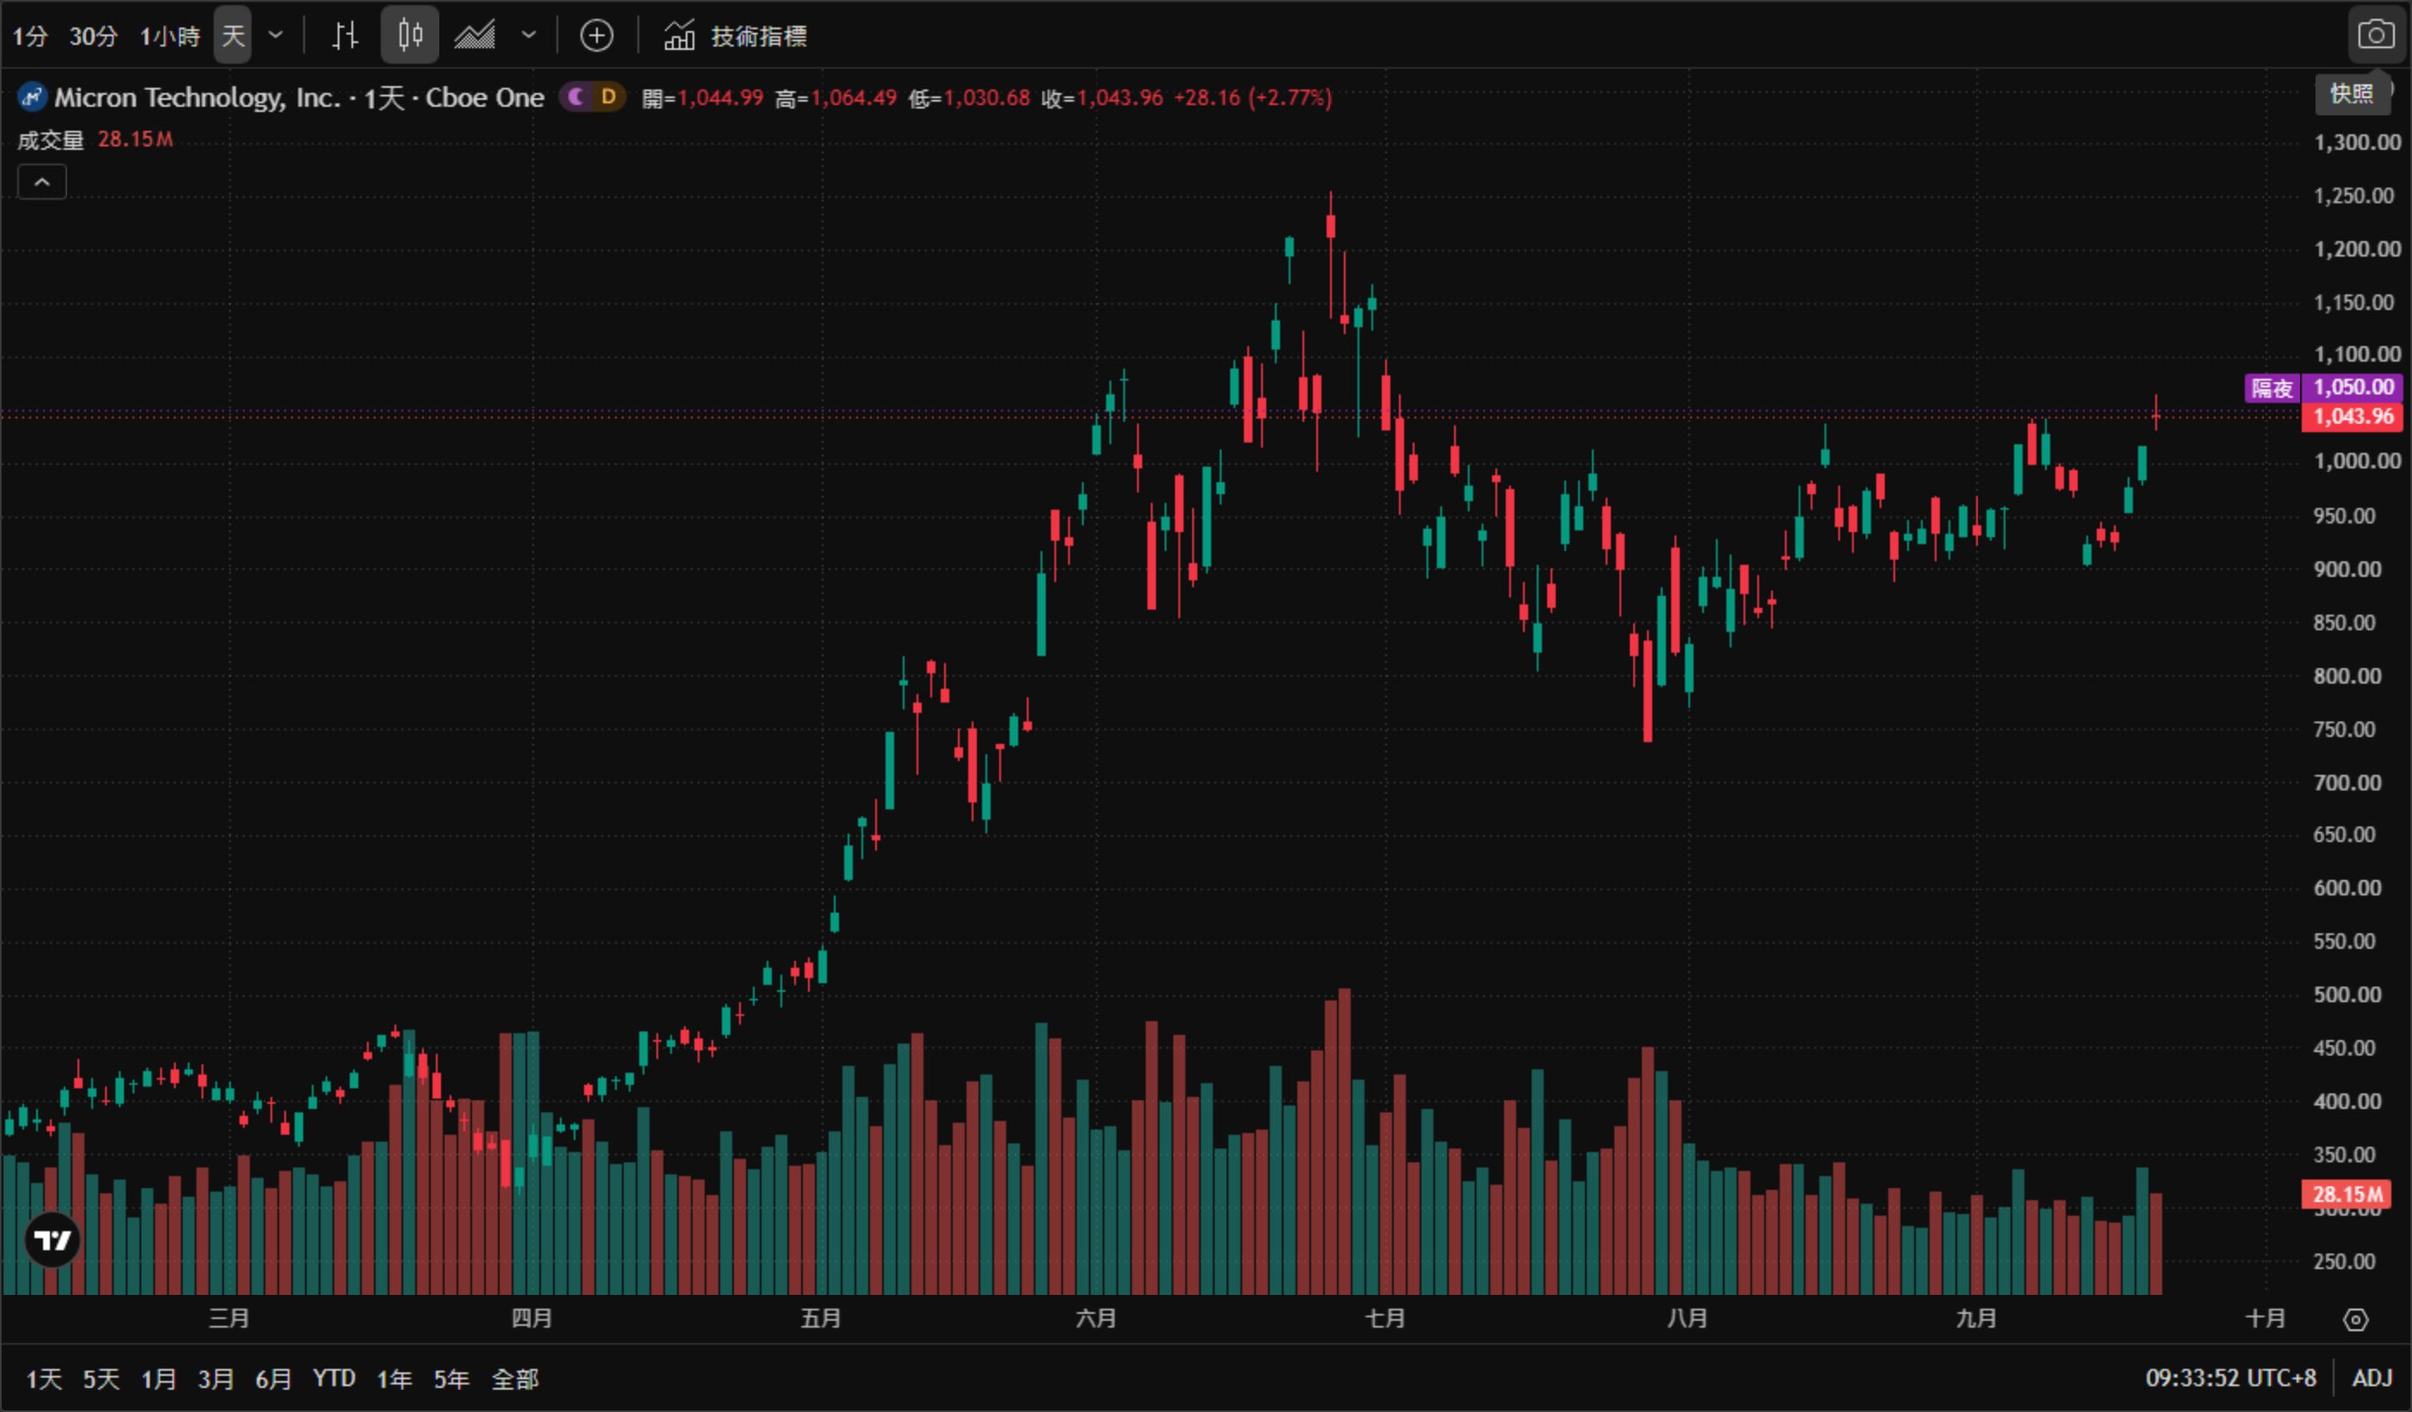
Task: Click the 開=1,044.99 open value
Action: coord(703,97)
